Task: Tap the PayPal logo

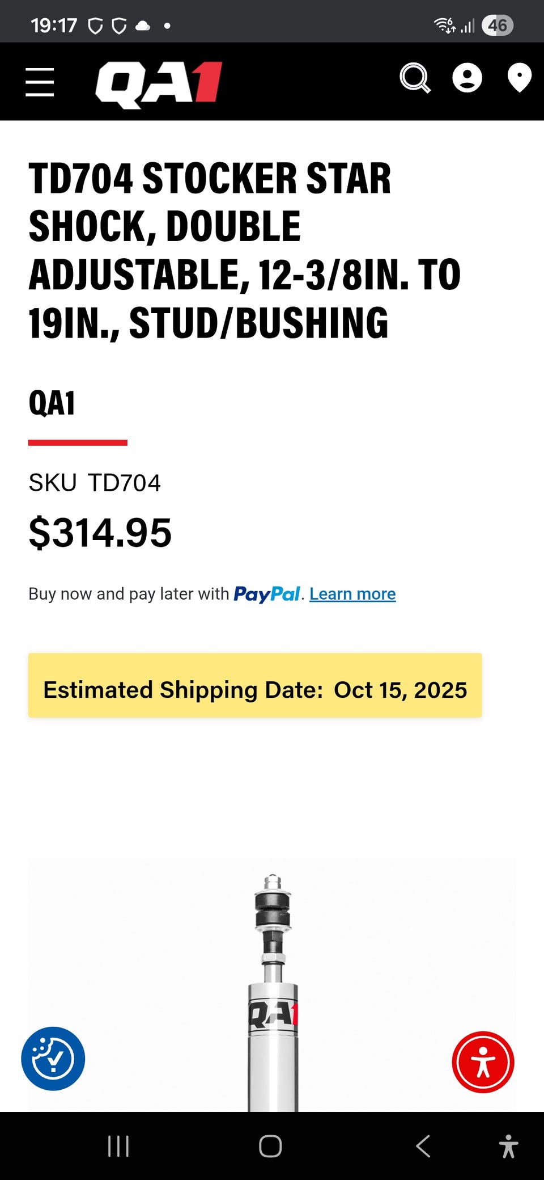Action: [266, 594]
